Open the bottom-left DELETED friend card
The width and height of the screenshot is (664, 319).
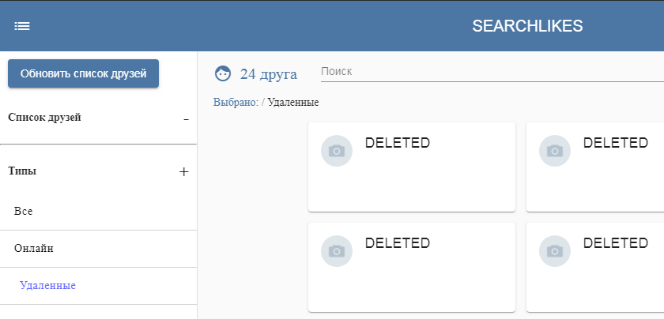point(412,267)
